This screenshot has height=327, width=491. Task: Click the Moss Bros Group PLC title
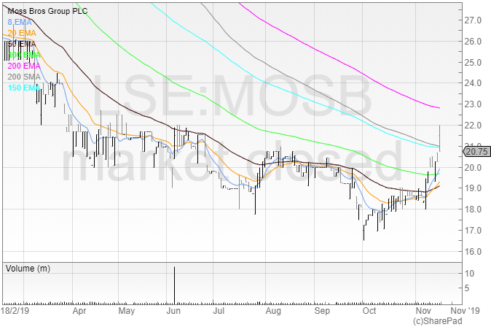47,11
